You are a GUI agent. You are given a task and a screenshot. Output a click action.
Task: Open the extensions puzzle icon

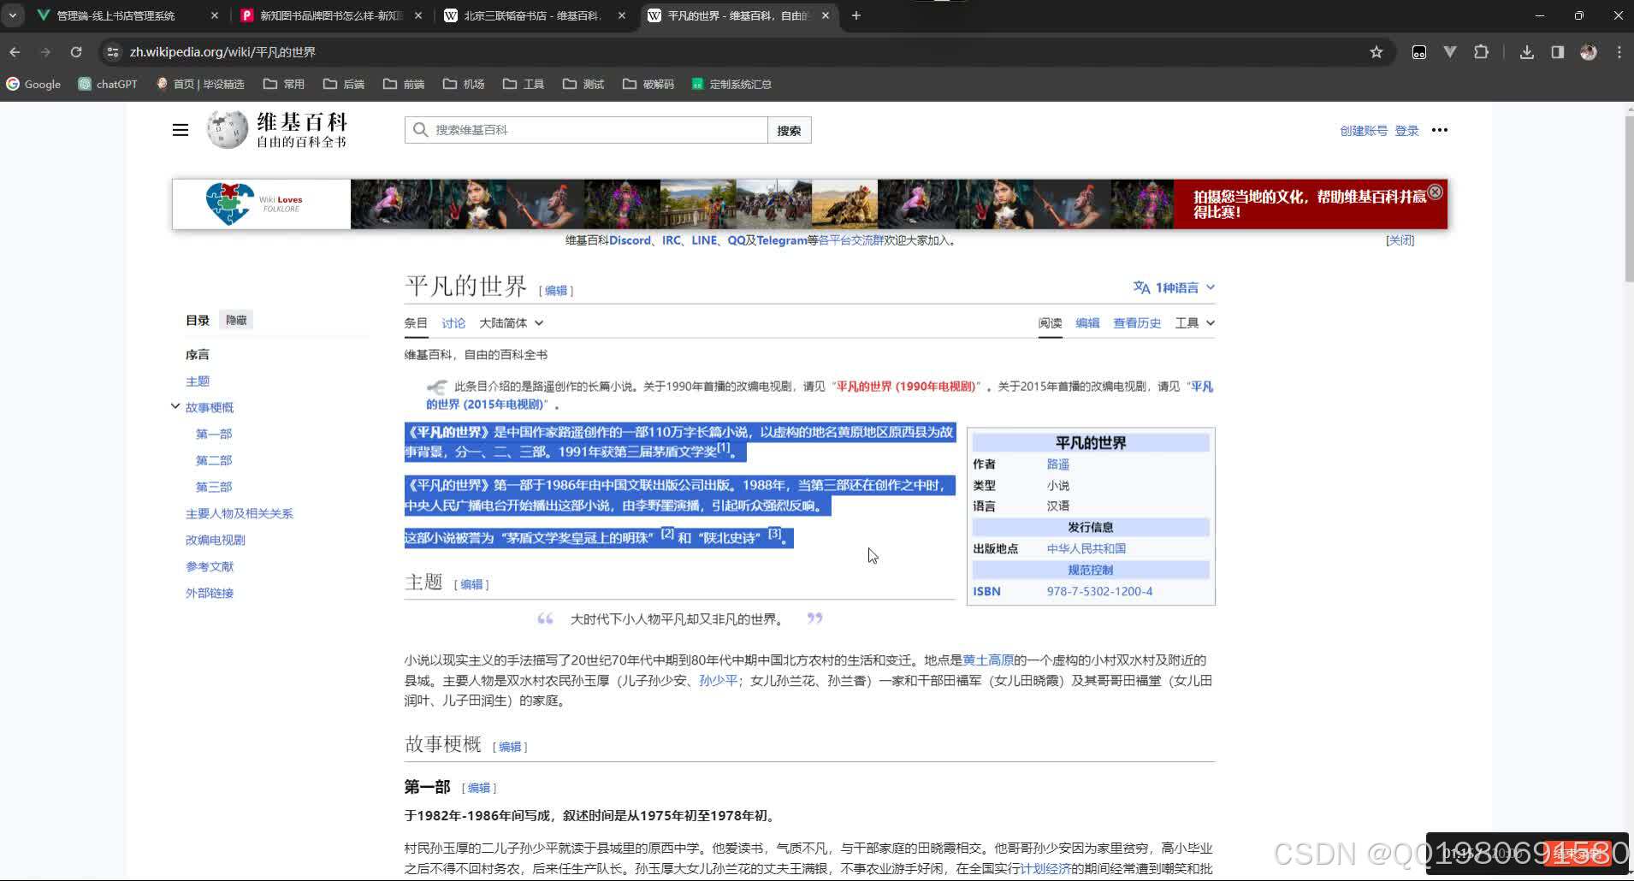click(1480, 51)
